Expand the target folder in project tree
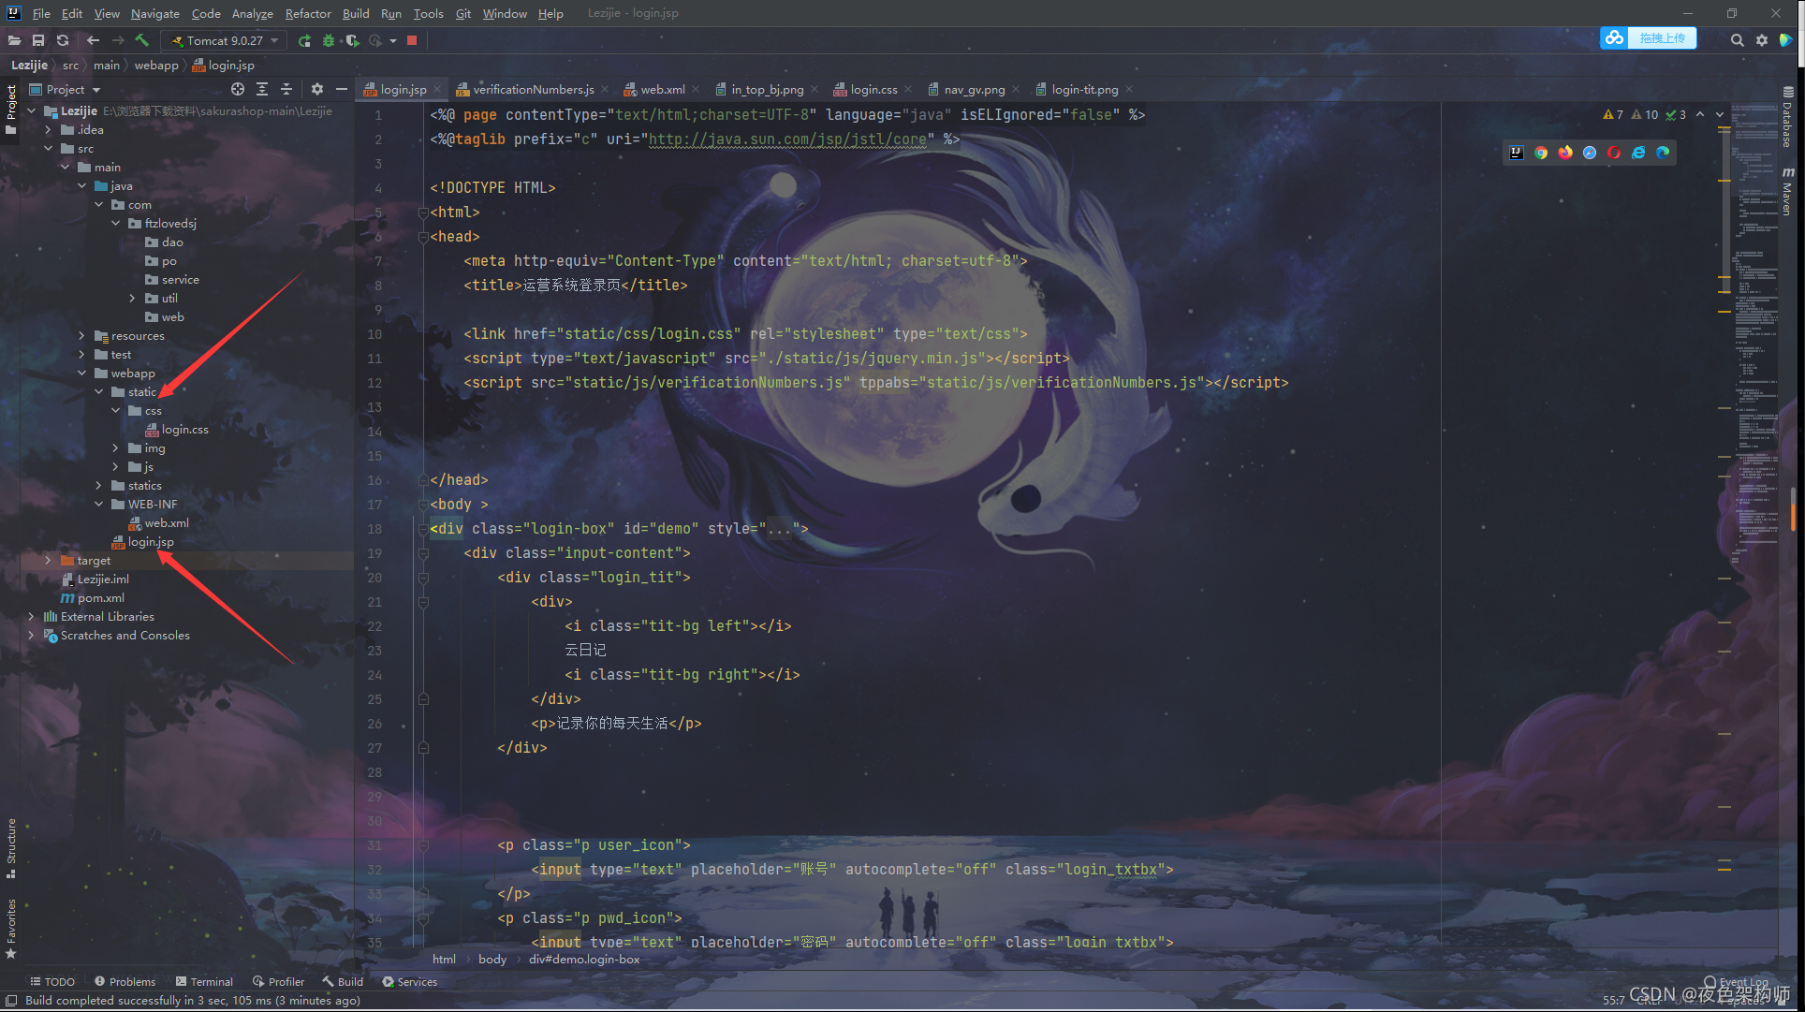 [x=49, y=560]
